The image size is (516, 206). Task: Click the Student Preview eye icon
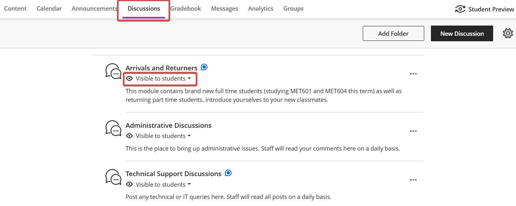[x=460, y=9]
